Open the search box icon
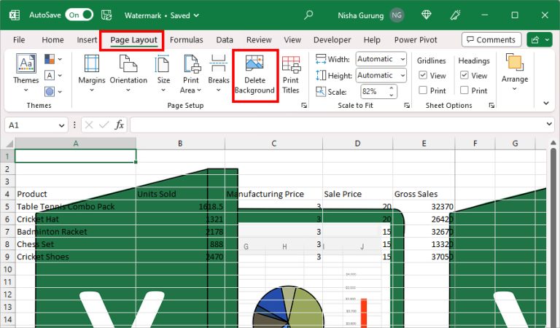 click(x=308, y=15)
